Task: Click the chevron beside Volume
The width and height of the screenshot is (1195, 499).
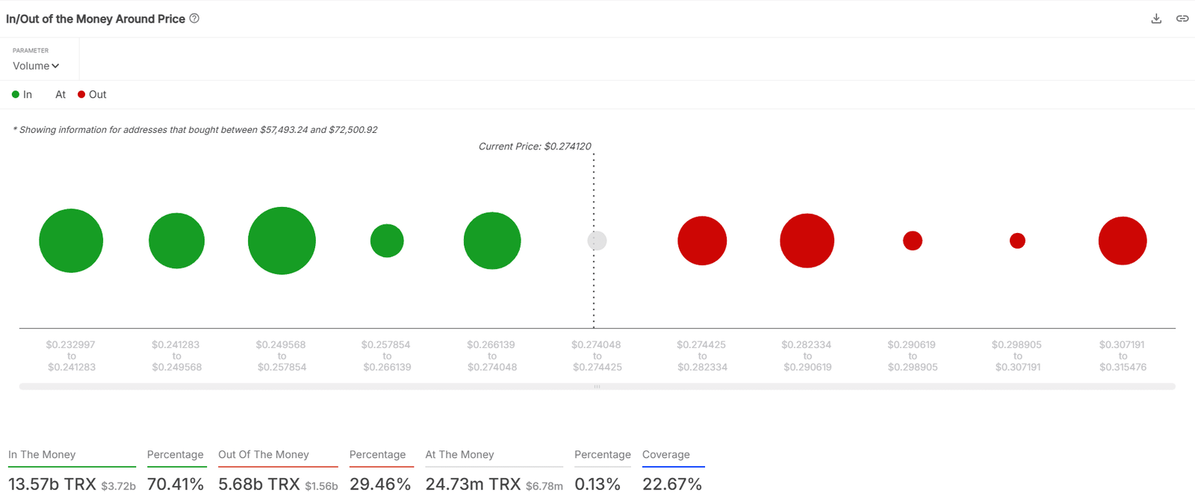Action: (55, 66)
